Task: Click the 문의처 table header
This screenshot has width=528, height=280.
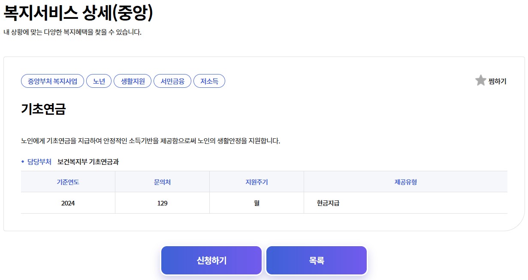Action: (x=162, y=182)
